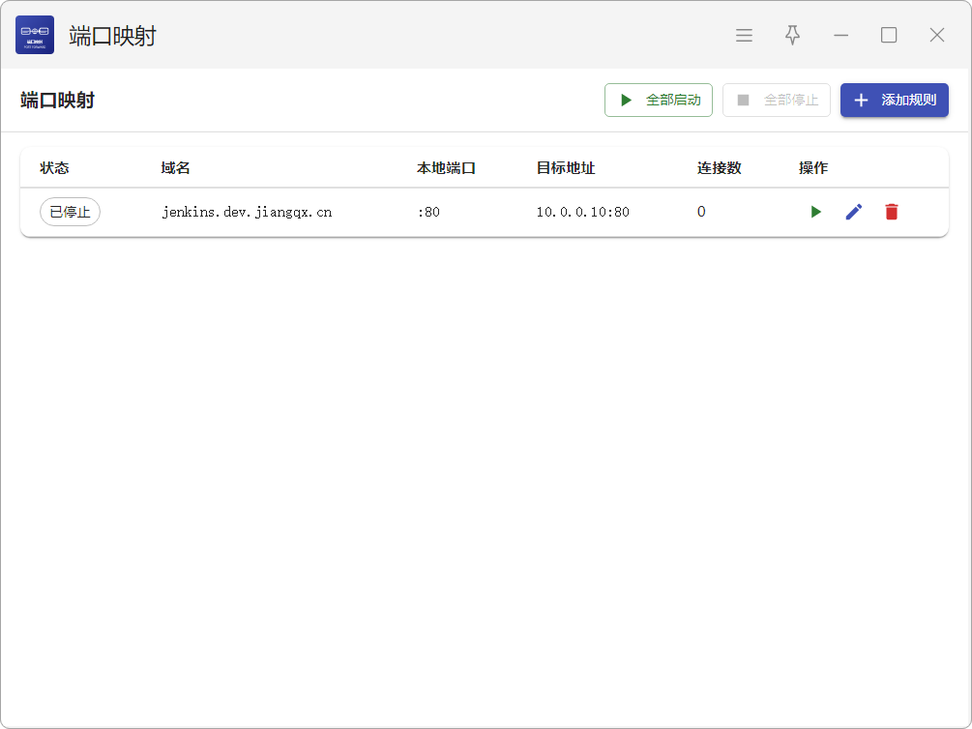Click the 状态 column header
The width and height of the screenshot is (972, 729).
(54, 168)
